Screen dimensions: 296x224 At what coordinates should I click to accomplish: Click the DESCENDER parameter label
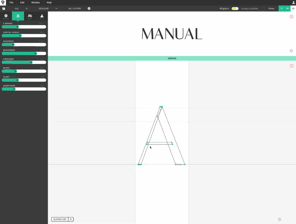9,50
